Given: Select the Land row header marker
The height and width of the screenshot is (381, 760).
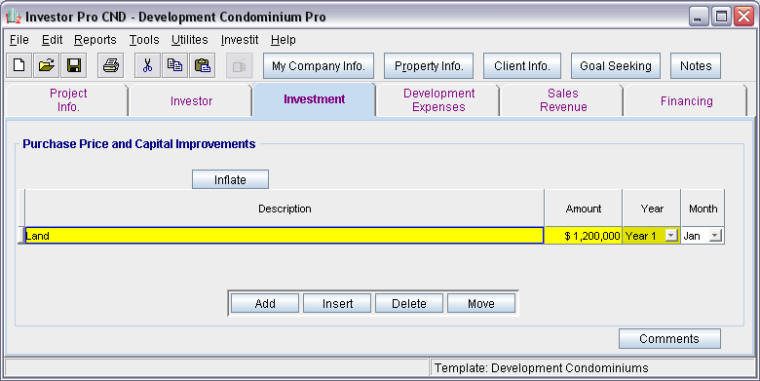Looking at the screenshot, I should click(21, 236).
